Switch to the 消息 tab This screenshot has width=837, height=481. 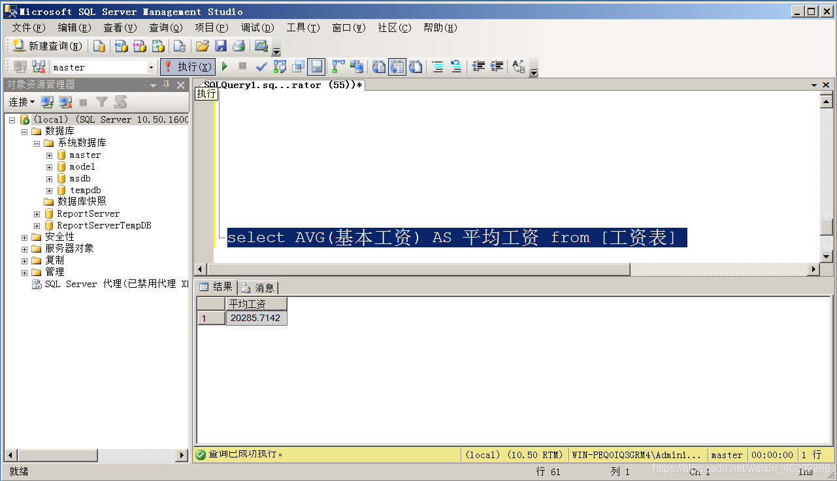[258, 287]
